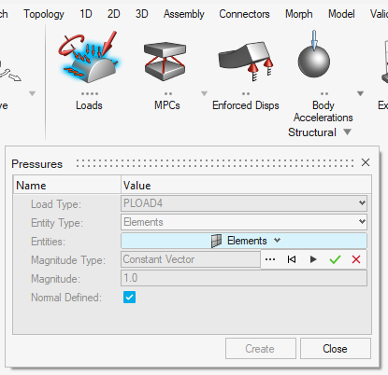Click the red X to reject selection

(x=356, y=259)
